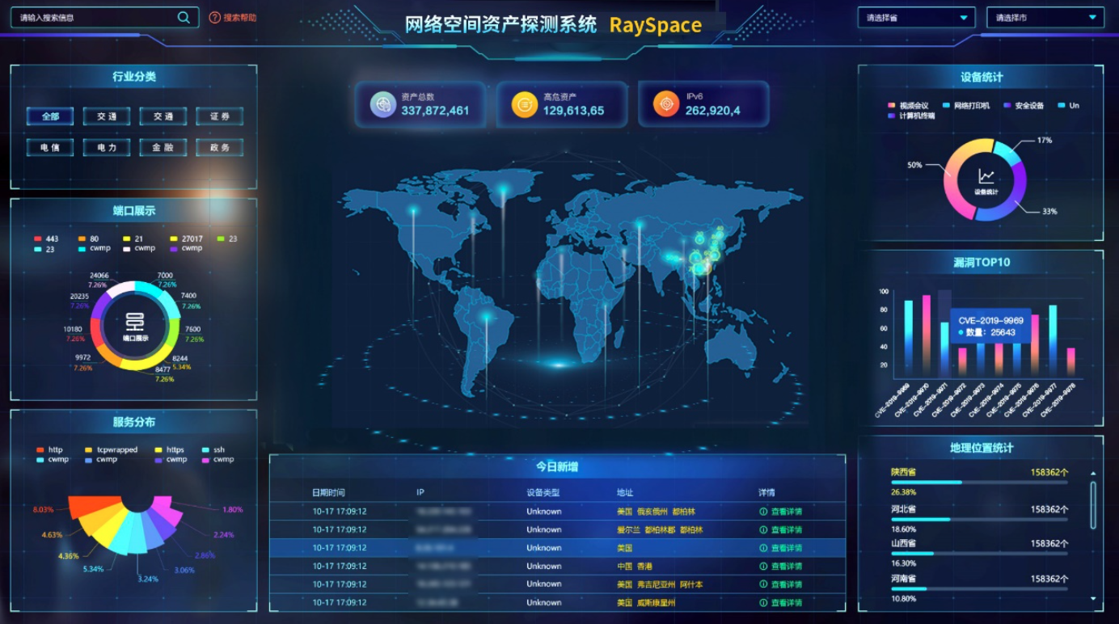1119x624 pixels.
Task: Click the 地理位置统计 vertical scrollbar
Action: click(1093, 506)
